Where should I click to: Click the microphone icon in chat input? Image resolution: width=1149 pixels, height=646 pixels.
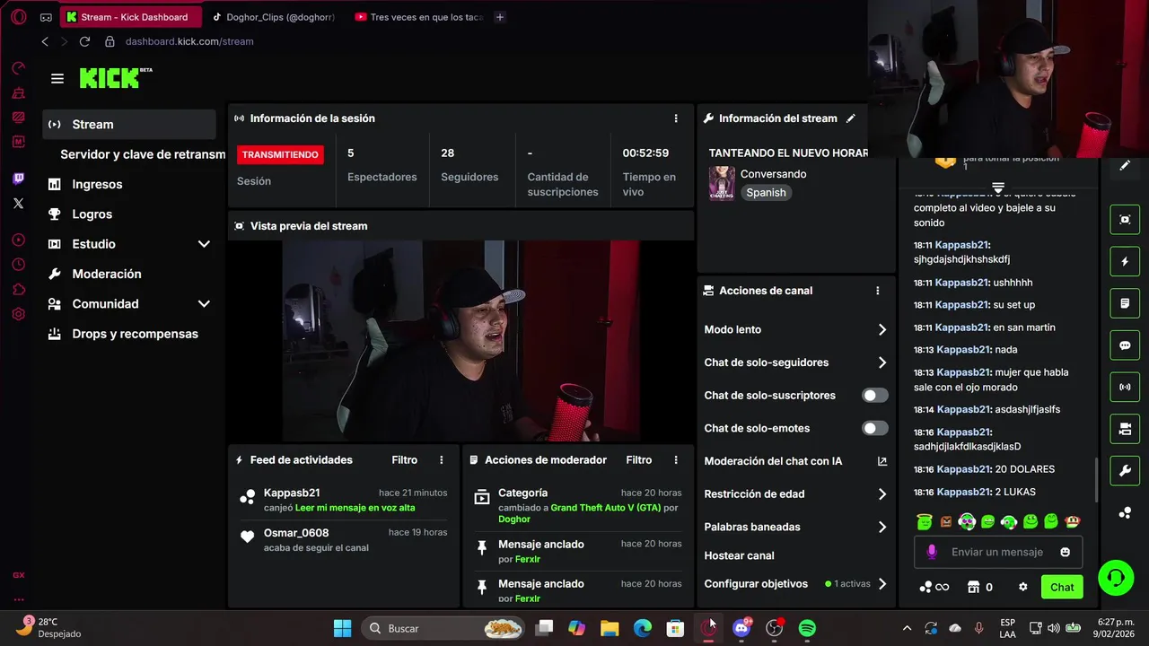point(931,553)
